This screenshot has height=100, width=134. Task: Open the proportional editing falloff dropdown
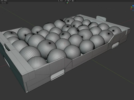tap(75, 1)
